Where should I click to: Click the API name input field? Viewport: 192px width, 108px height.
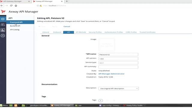pyautogui.click(x=118, y=55)
